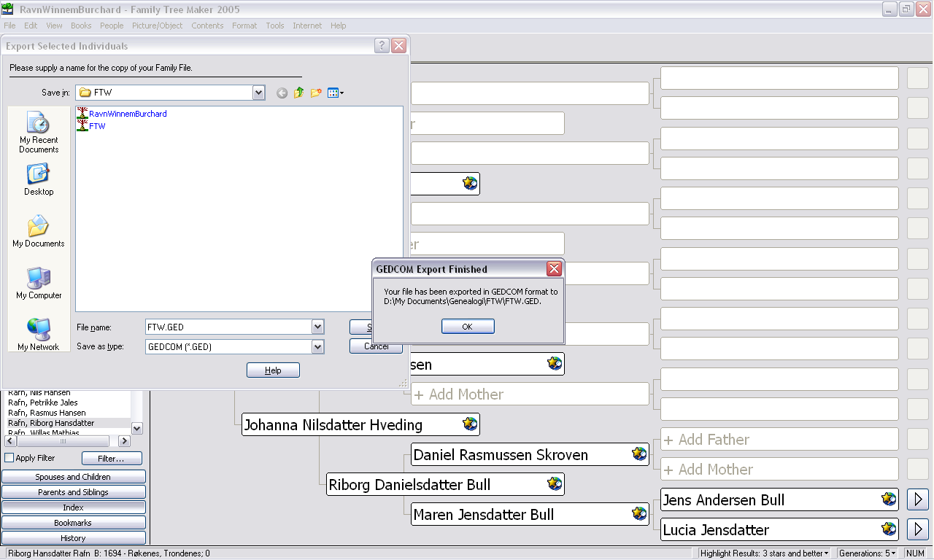Open the File menu
Screen dimensions: 934x560
point(9,26)
